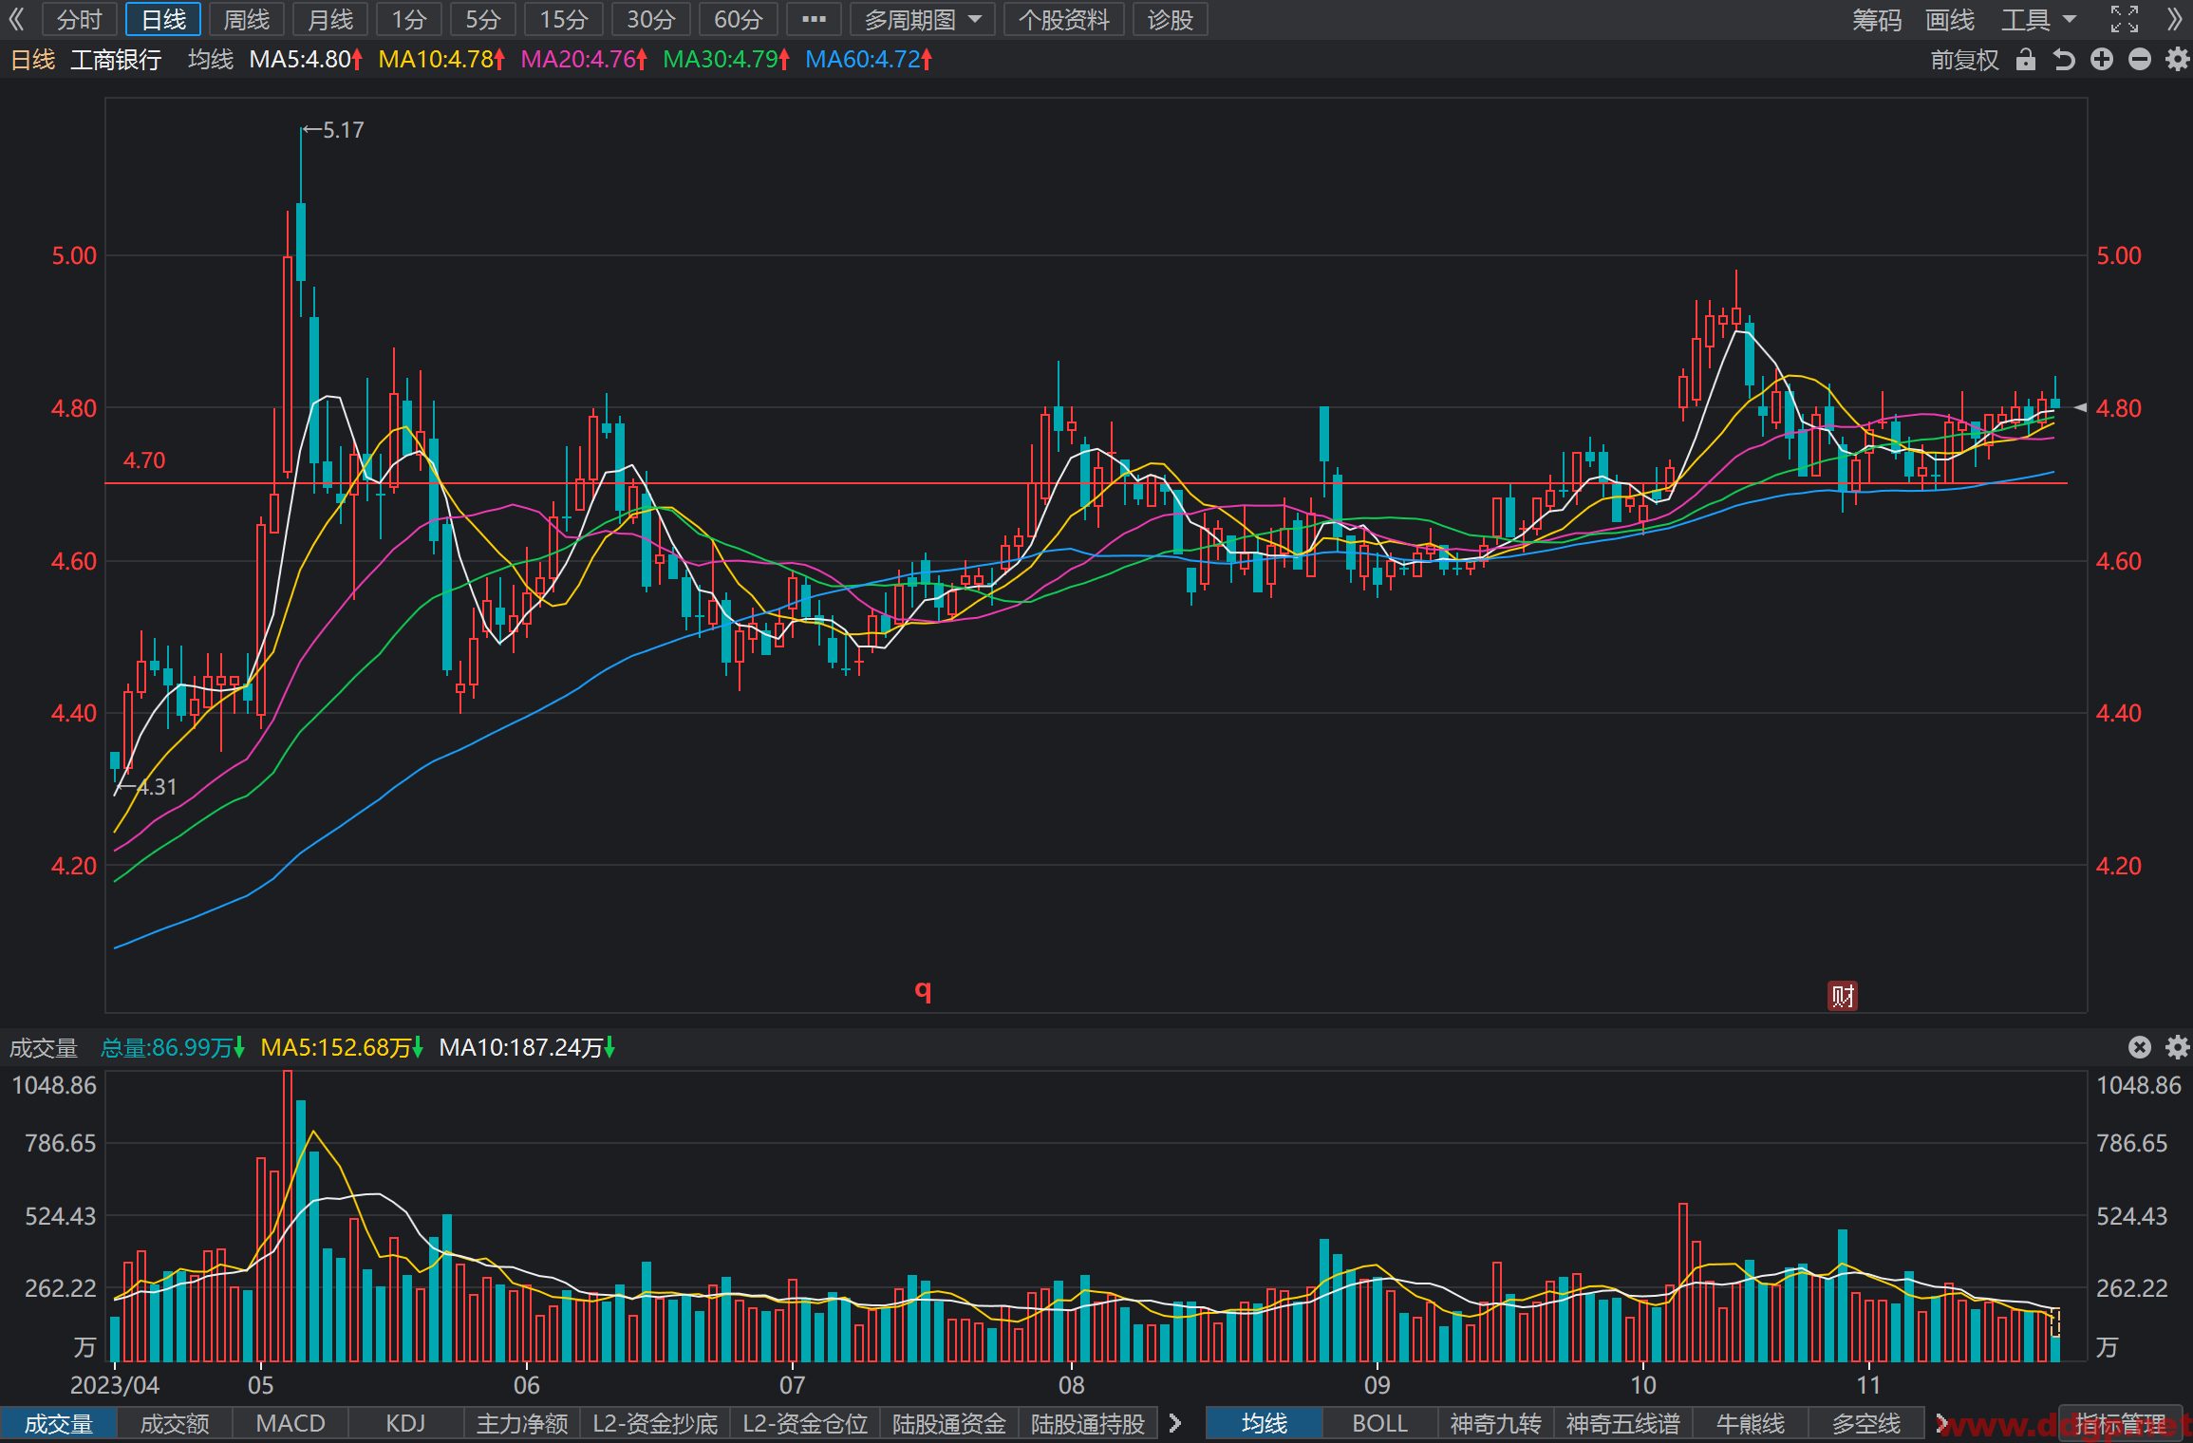The width and height of the screenshot is (2193, 1443).
Task: Open more period options (···)
Action: point(814,19)
